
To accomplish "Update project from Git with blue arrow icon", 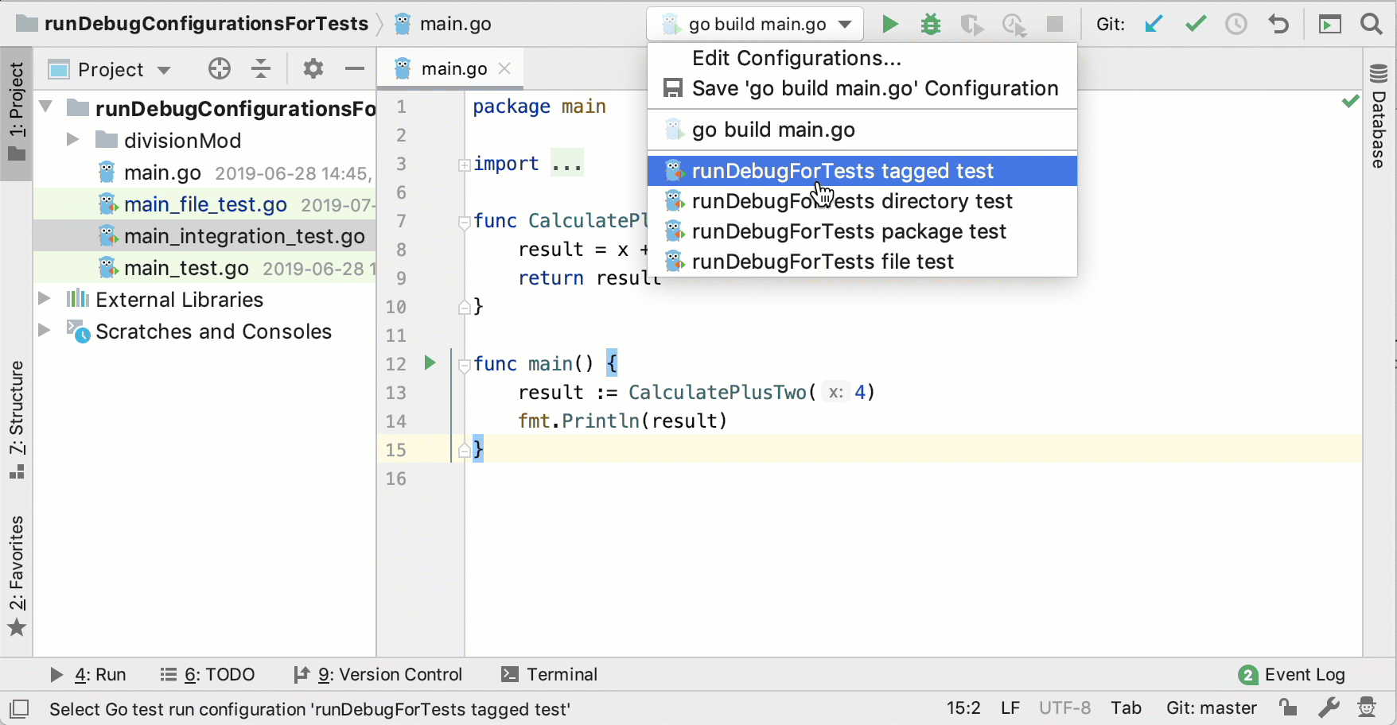I will click(1154, 24).
